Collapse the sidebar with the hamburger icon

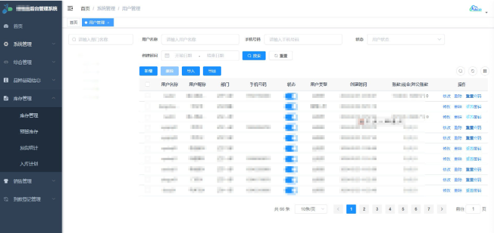click(x=70, y=9)
